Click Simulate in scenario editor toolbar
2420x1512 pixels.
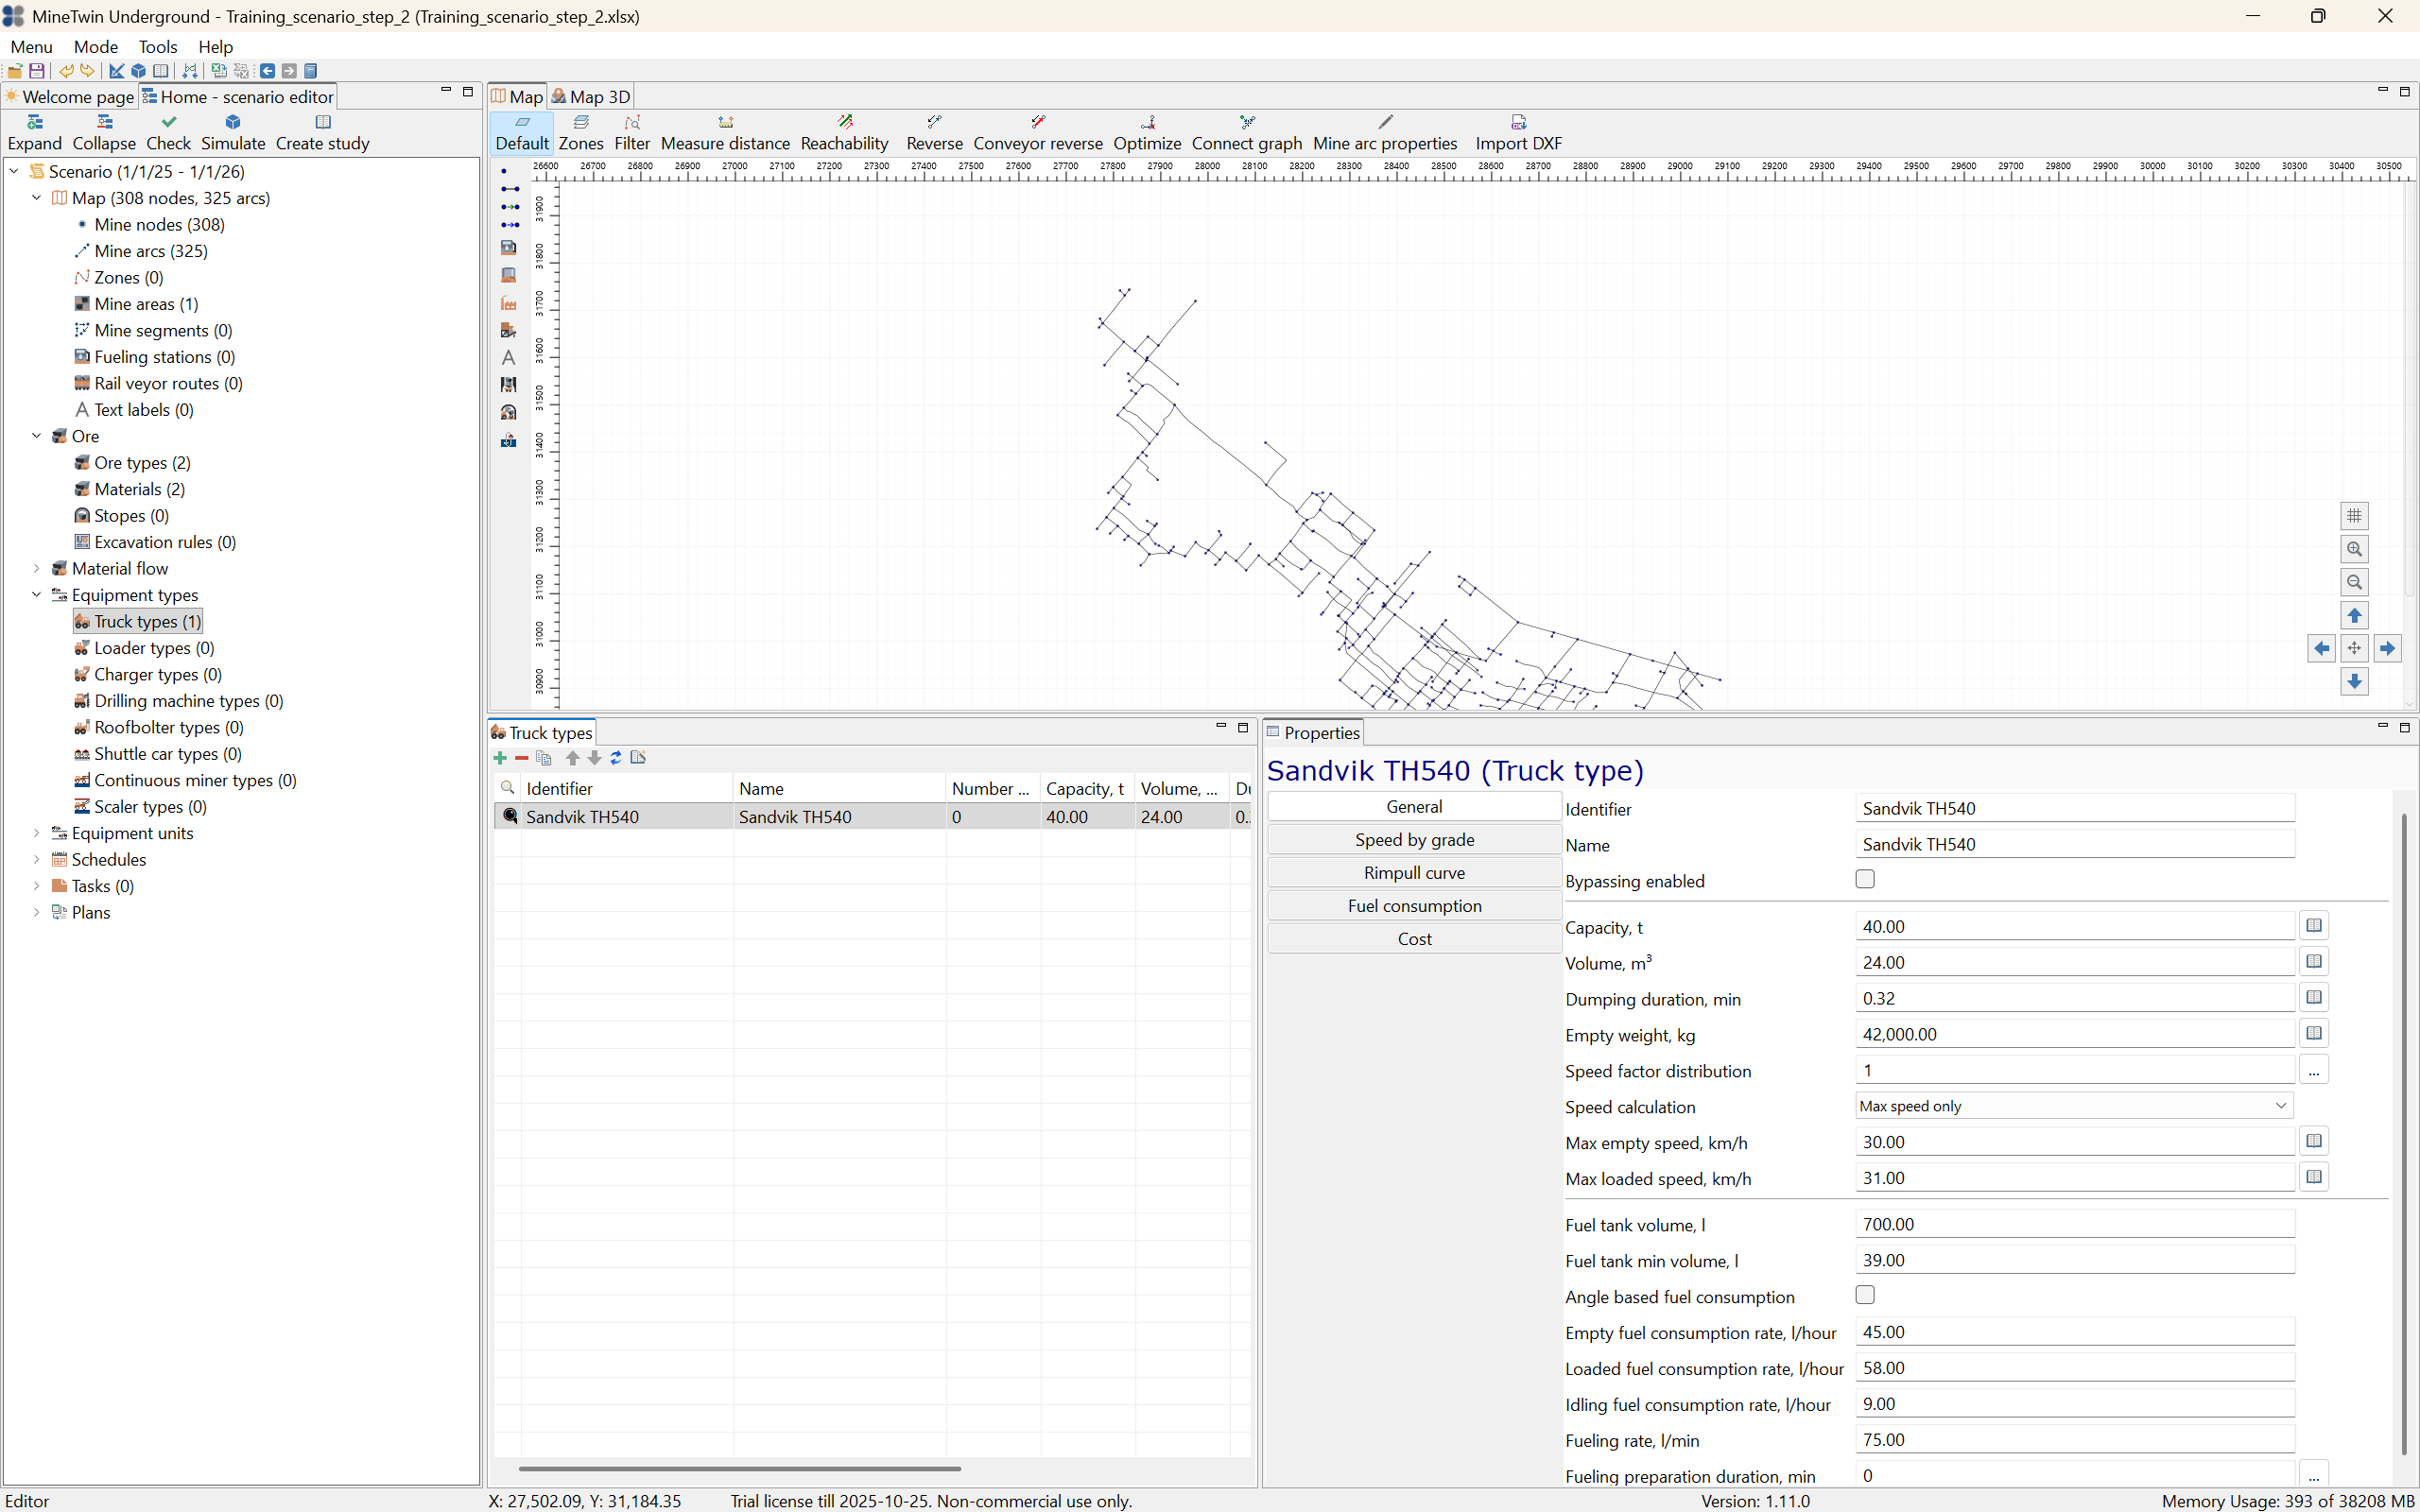tap(233, 132)
